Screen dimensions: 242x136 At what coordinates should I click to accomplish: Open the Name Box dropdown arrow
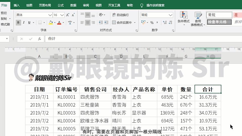(7, 39)
